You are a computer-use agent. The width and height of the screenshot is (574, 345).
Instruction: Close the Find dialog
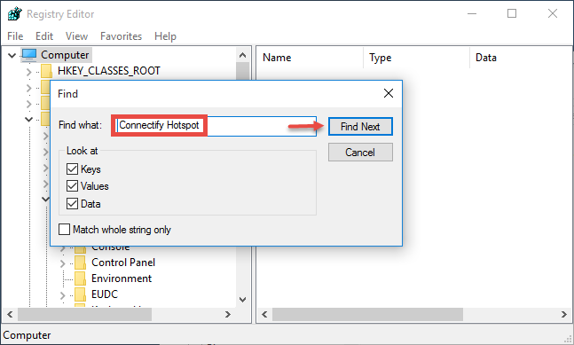[x=389, y=93]
